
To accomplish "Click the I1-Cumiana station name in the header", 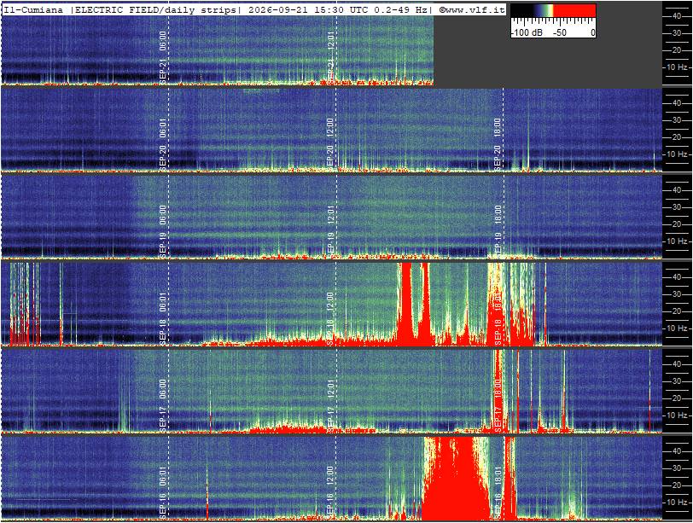I will click(33, 9).
